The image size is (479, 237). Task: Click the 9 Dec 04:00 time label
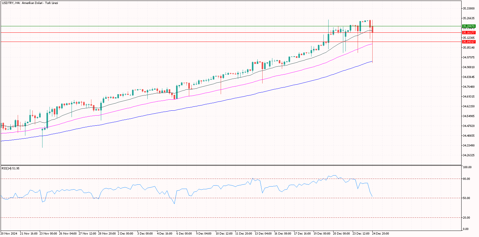pyautogui.click(x=204, y=234)
